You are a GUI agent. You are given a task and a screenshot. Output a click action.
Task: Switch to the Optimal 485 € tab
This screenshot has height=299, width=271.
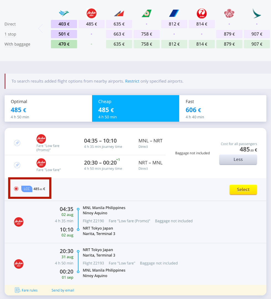48,109
